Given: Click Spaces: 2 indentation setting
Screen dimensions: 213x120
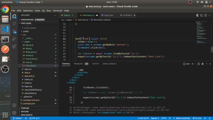Looking at the screenshot, I should click(155, 118).
